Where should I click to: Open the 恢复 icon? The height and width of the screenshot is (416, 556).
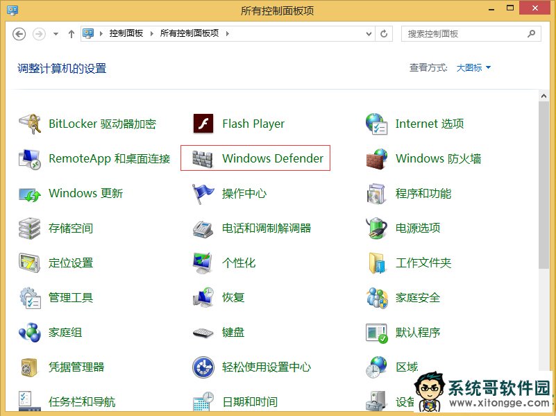(x=203, y=297)
